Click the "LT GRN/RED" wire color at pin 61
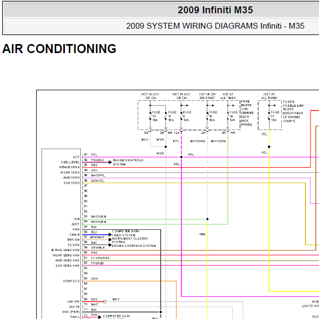 coord(100,258)
